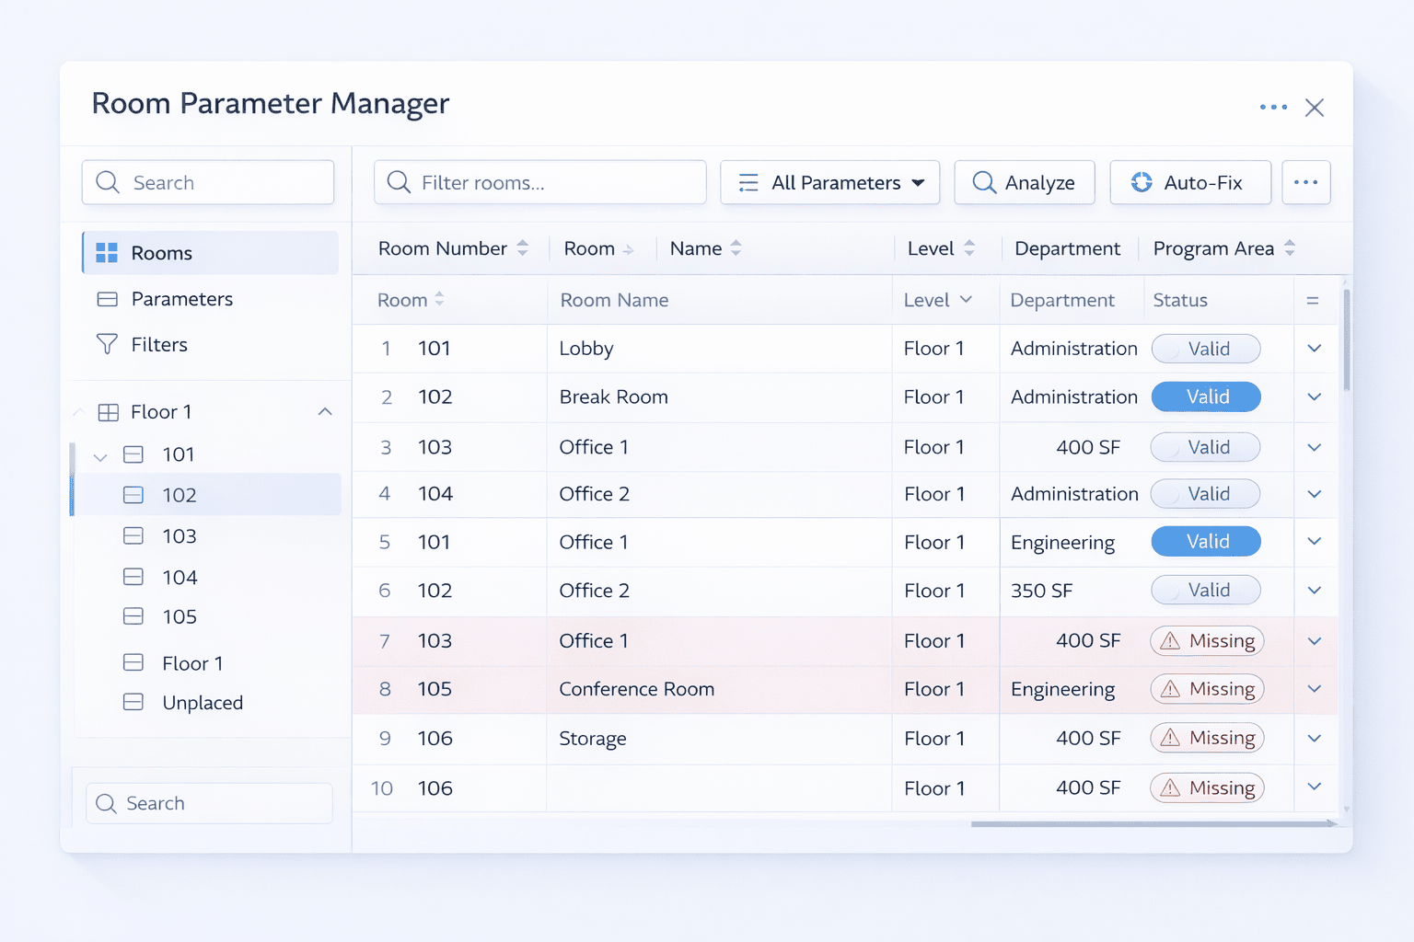
Task: Open the title bar three-dot menu
Action: [x=1273, y=108]
